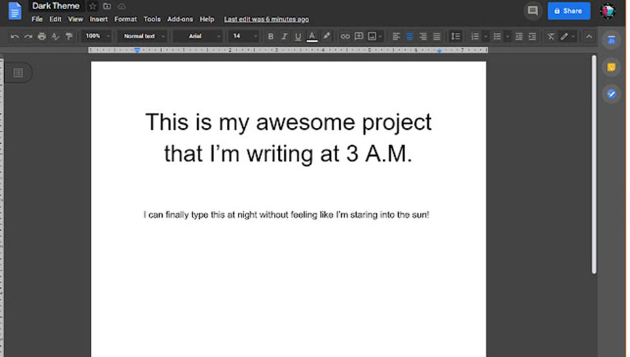Screen dimensions: 630x357
Task: Enable center text alignment
Action: coord(410,37)
